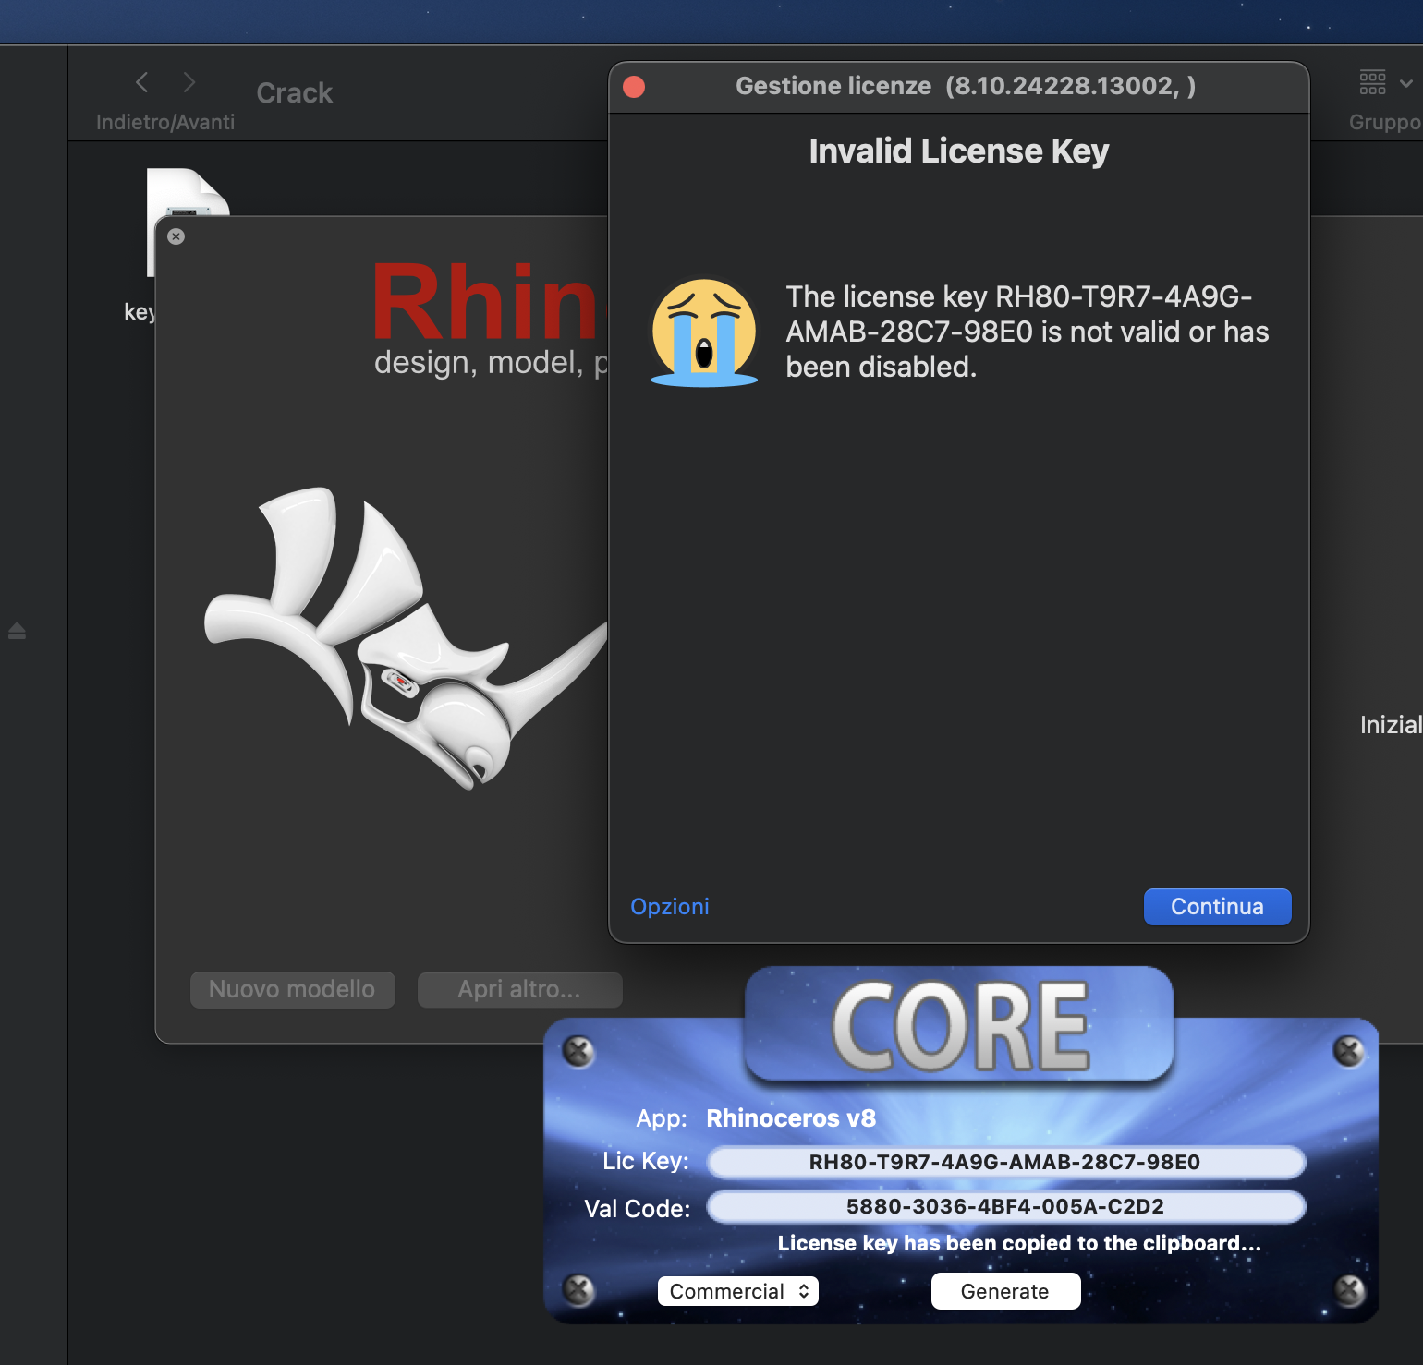Click the Crack folder title in Finder
This screenshot has width=1423, height=1365.
click(x=294, y=93)
